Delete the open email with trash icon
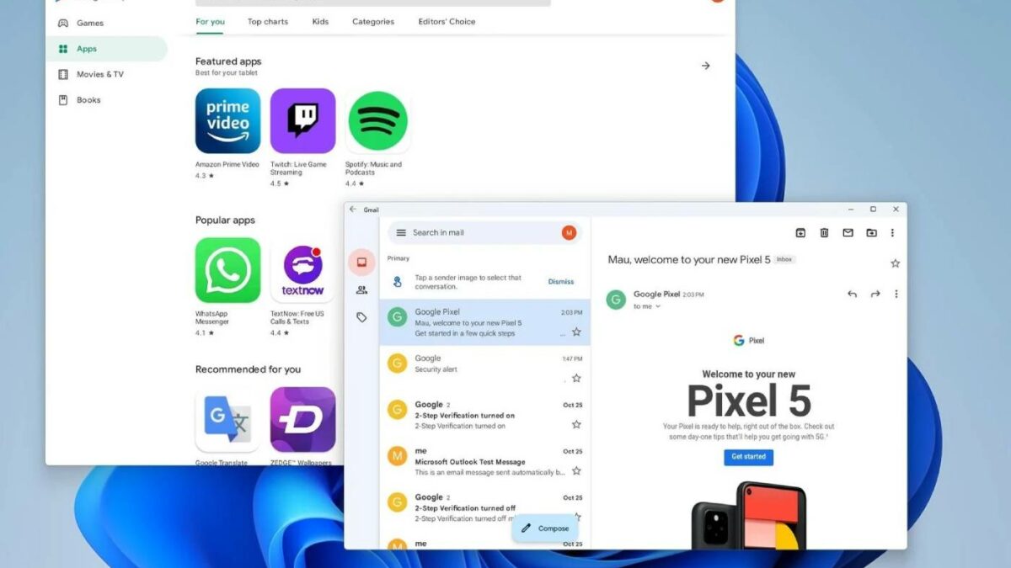 (x=824, y=233)
